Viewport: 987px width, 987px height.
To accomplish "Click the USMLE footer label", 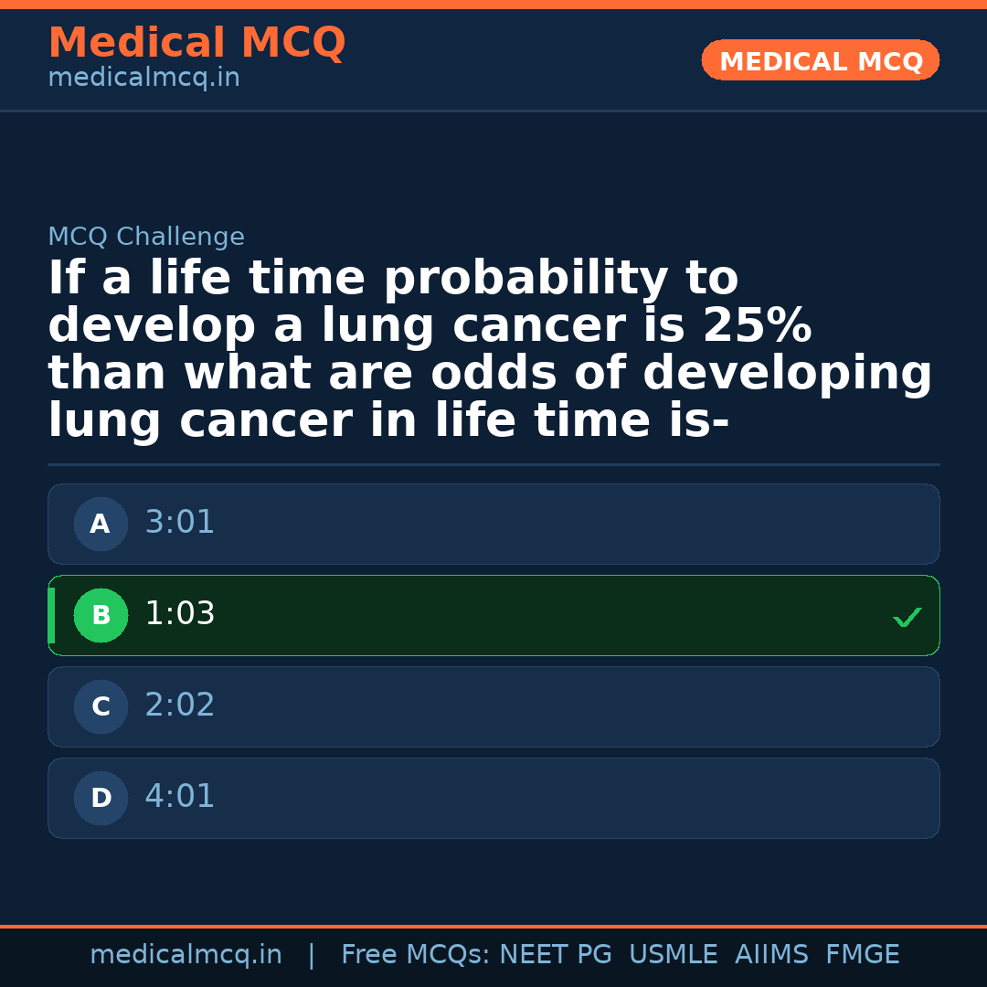I will (673, 955).
